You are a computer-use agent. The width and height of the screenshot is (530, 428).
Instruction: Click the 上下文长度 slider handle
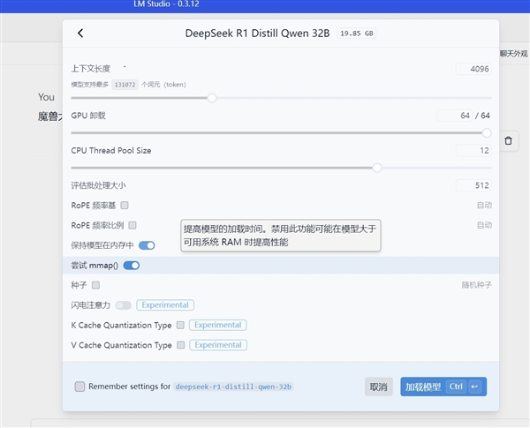coord(212,98)
